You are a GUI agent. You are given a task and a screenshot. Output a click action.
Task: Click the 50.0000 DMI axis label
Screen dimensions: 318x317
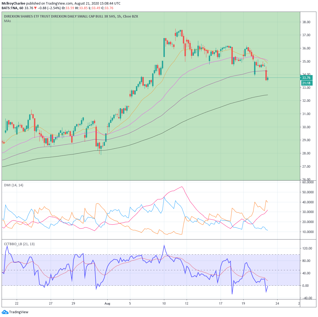click(308, 192)
